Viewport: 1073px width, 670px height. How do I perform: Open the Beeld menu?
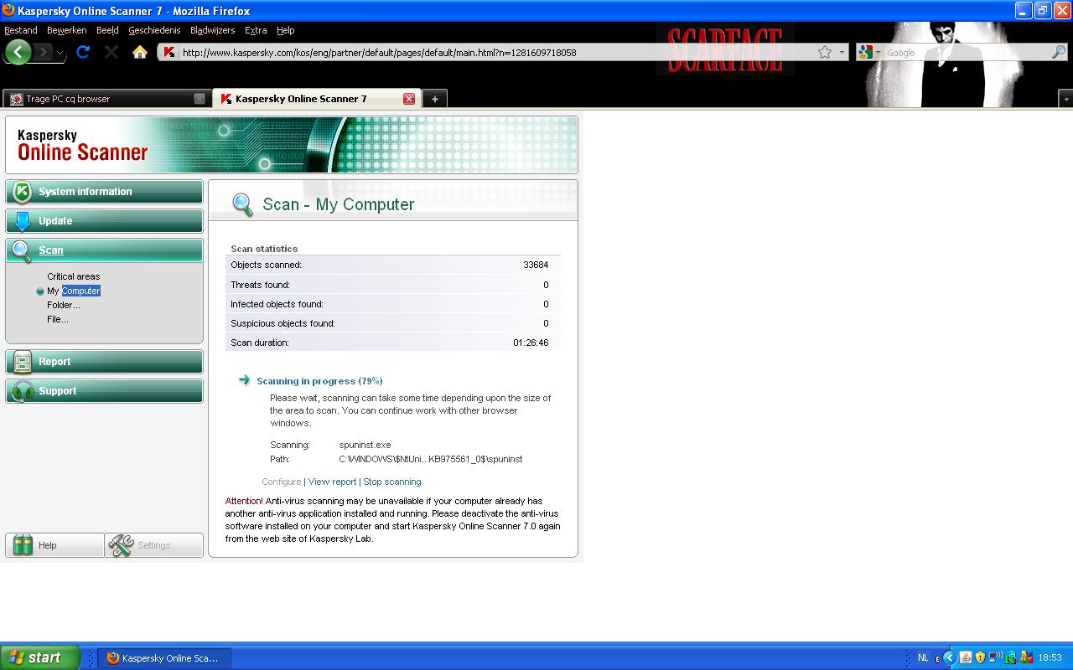coord(107,30)
